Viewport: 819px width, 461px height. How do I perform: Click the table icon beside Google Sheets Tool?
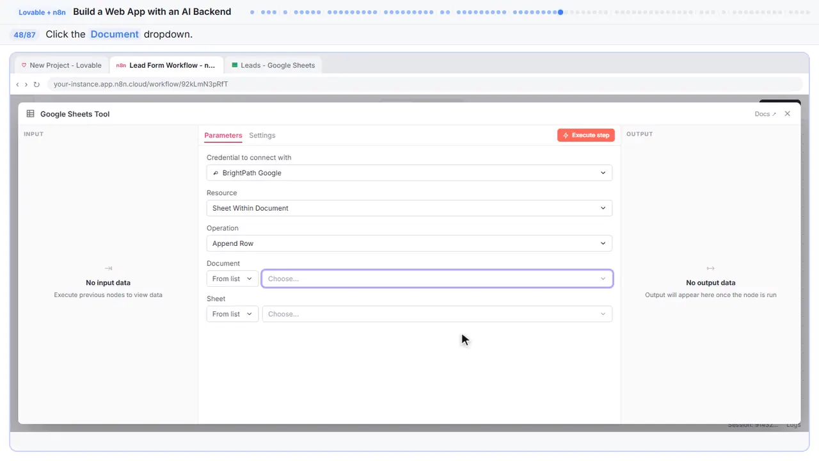pyautogui.click(x=30, y=114)
